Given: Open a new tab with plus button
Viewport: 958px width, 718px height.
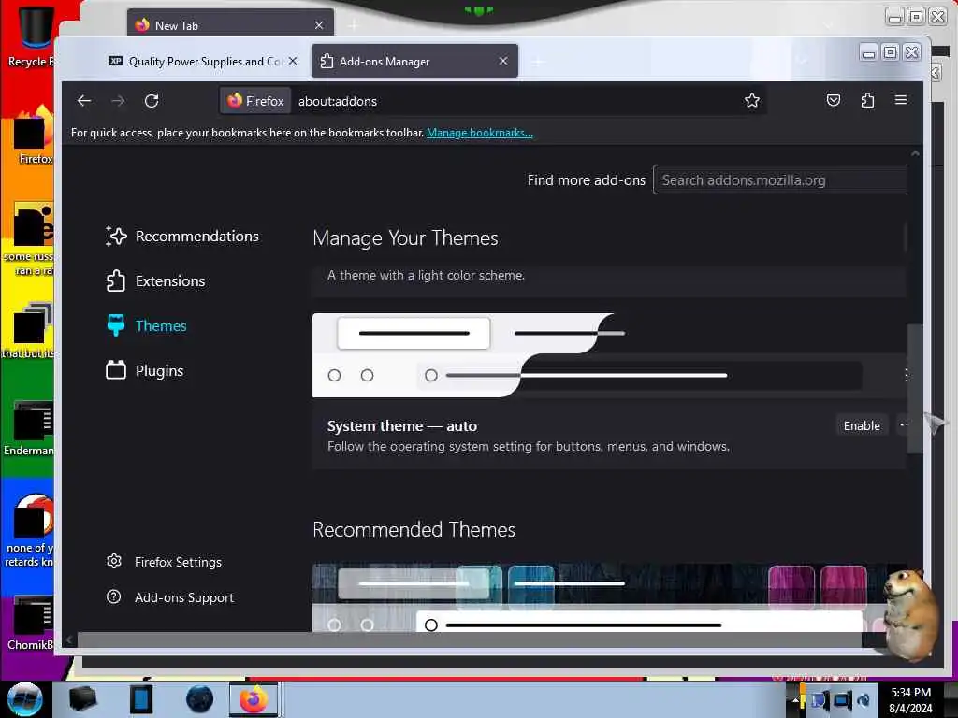Looking at the screenshot, I should 538,62.
